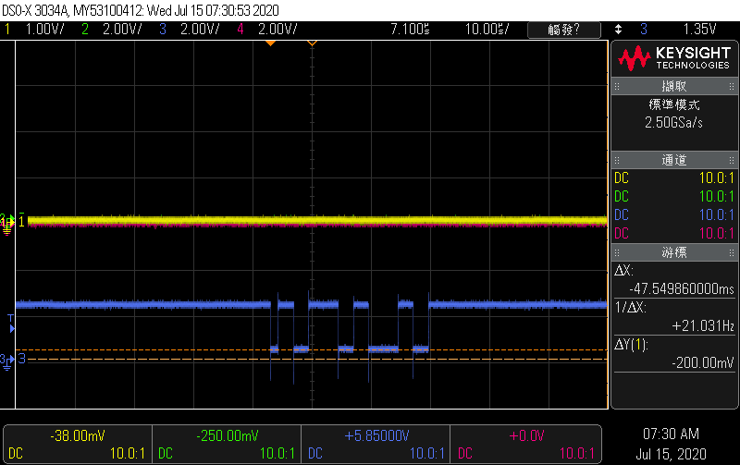This screenshot has width=740, height=465.
Task: Click the solid orange time reference marker
Action: click(x=270, y=43)
